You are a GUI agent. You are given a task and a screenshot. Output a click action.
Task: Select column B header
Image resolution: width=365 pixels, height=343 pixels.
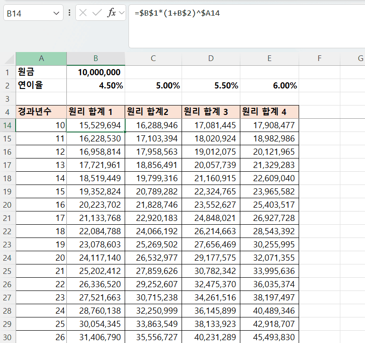coord(96,59)
